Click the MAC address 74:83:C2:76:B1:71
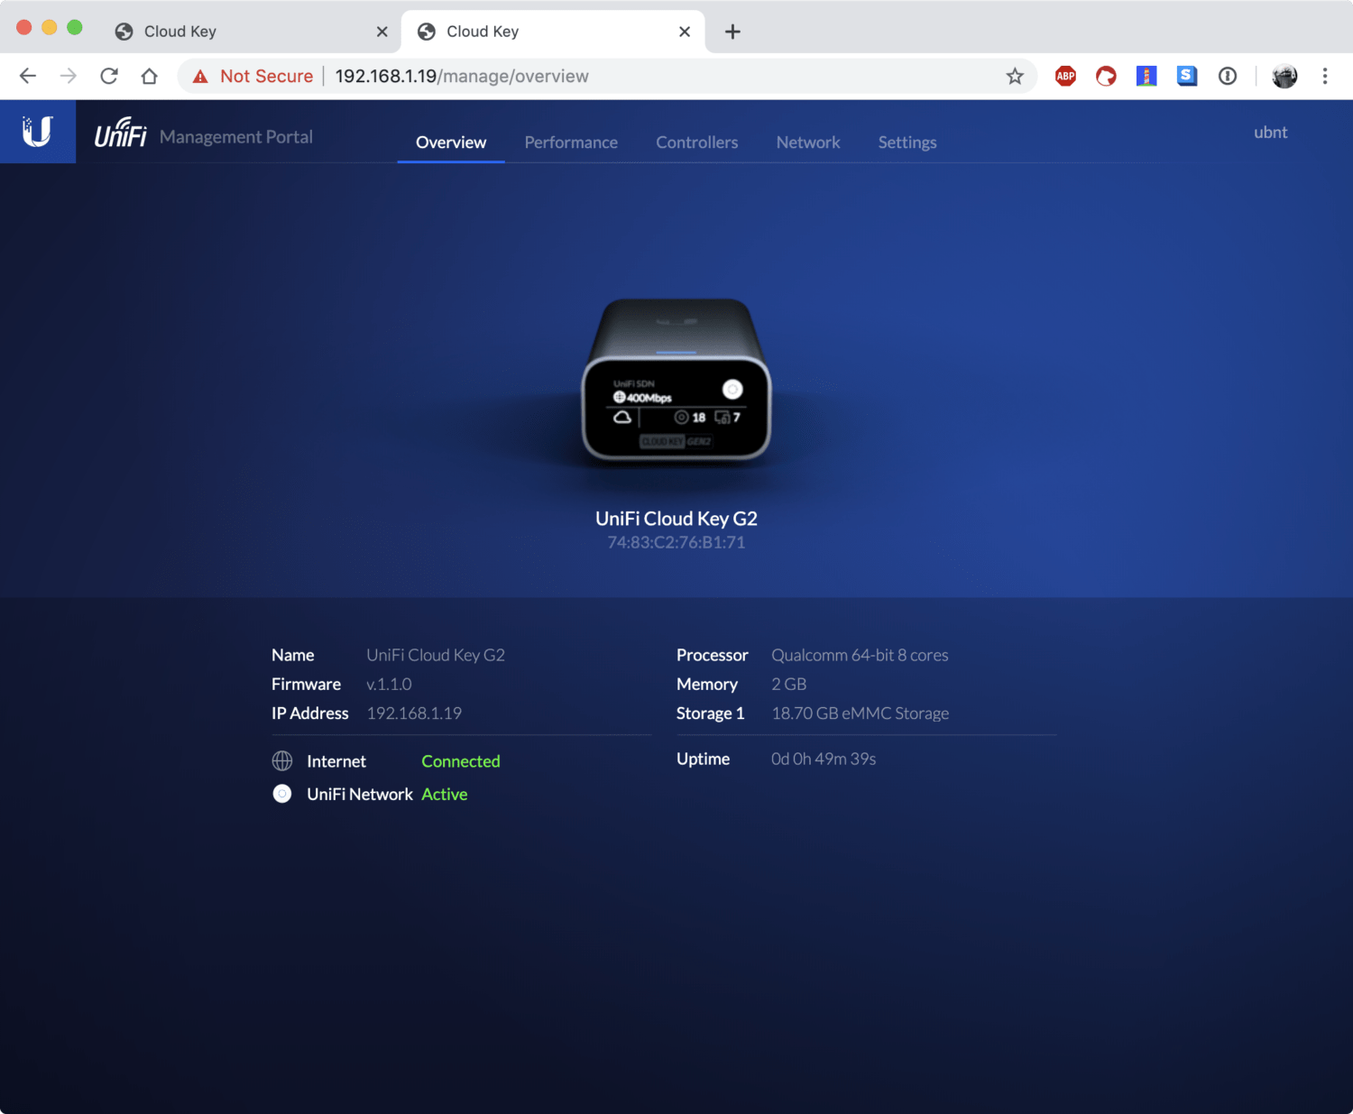The image size is (1353, 1114). [x=676, y=542]
